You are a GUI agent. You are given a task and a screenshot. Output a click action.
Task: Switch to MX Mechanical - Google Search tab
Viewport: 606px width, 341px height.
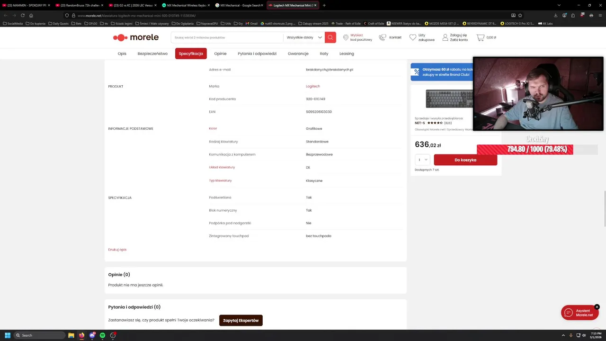(240, 5)
